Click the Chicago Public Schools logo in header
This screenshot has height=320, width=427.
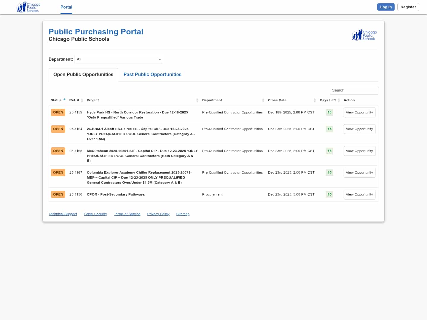pos(28,7)
